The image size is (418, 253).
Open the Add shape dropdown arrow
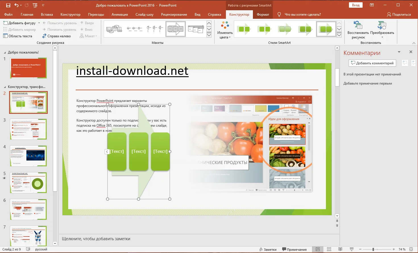coord(39,23)
